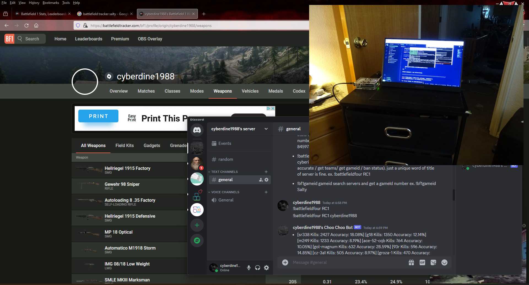Open Discord user settings gear

pos(266,268)
